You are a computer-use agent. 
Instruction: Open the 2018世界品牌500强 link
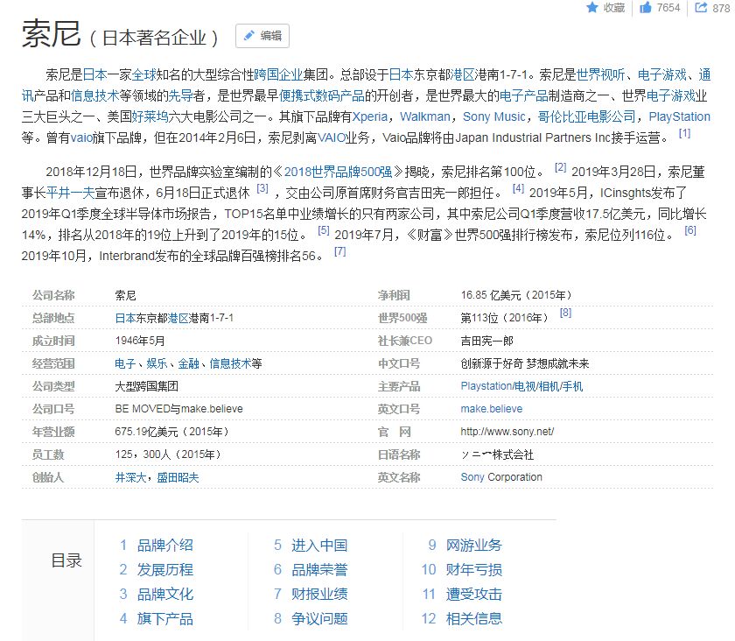(x=338, y=172)
